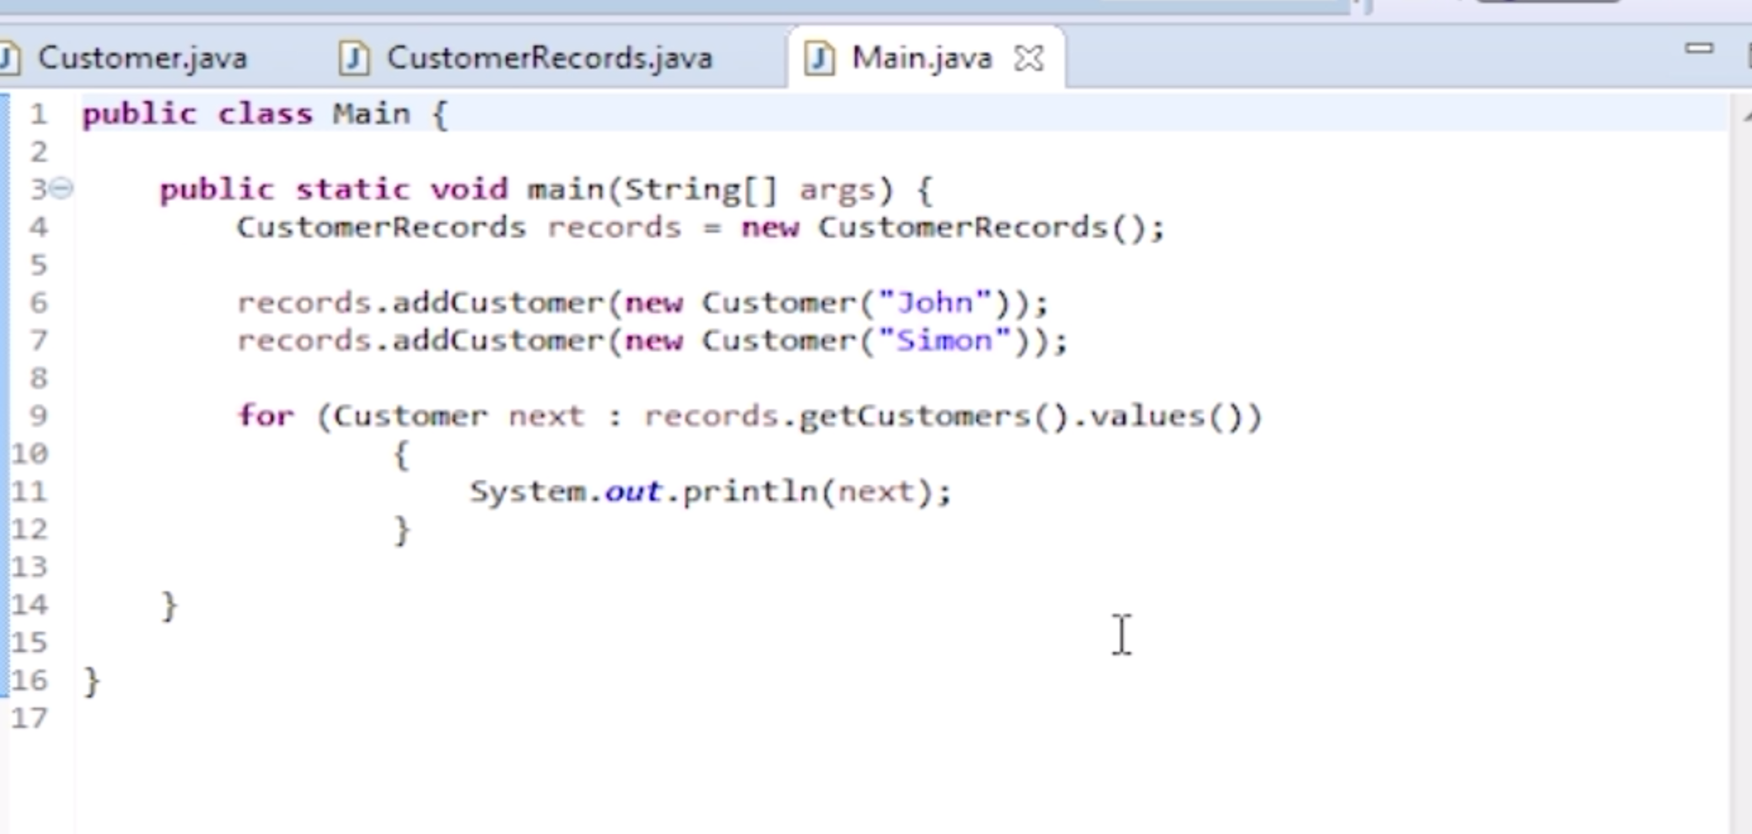Place cursor in the "Simon" string literal
The height and width of the screenshot is (834, 1752).
943,341
